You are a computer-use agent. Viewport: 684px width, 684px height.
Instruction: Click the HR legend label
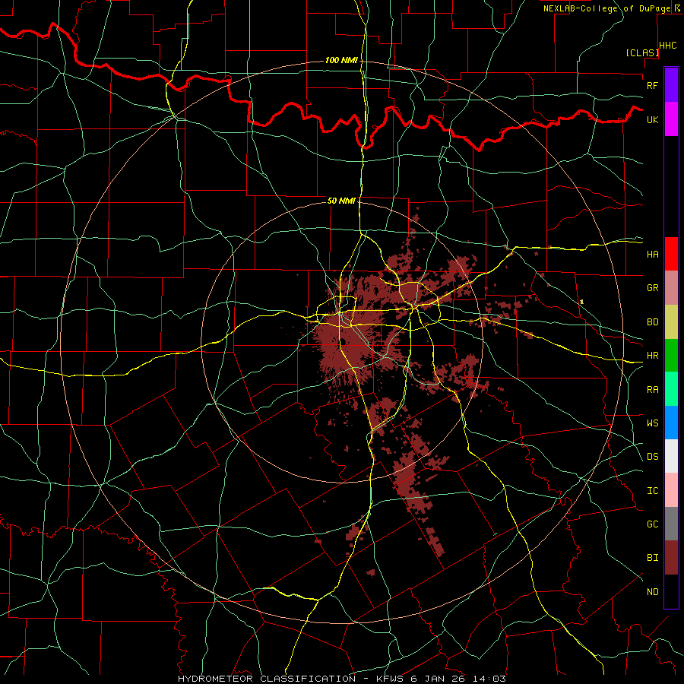[652, 355]
